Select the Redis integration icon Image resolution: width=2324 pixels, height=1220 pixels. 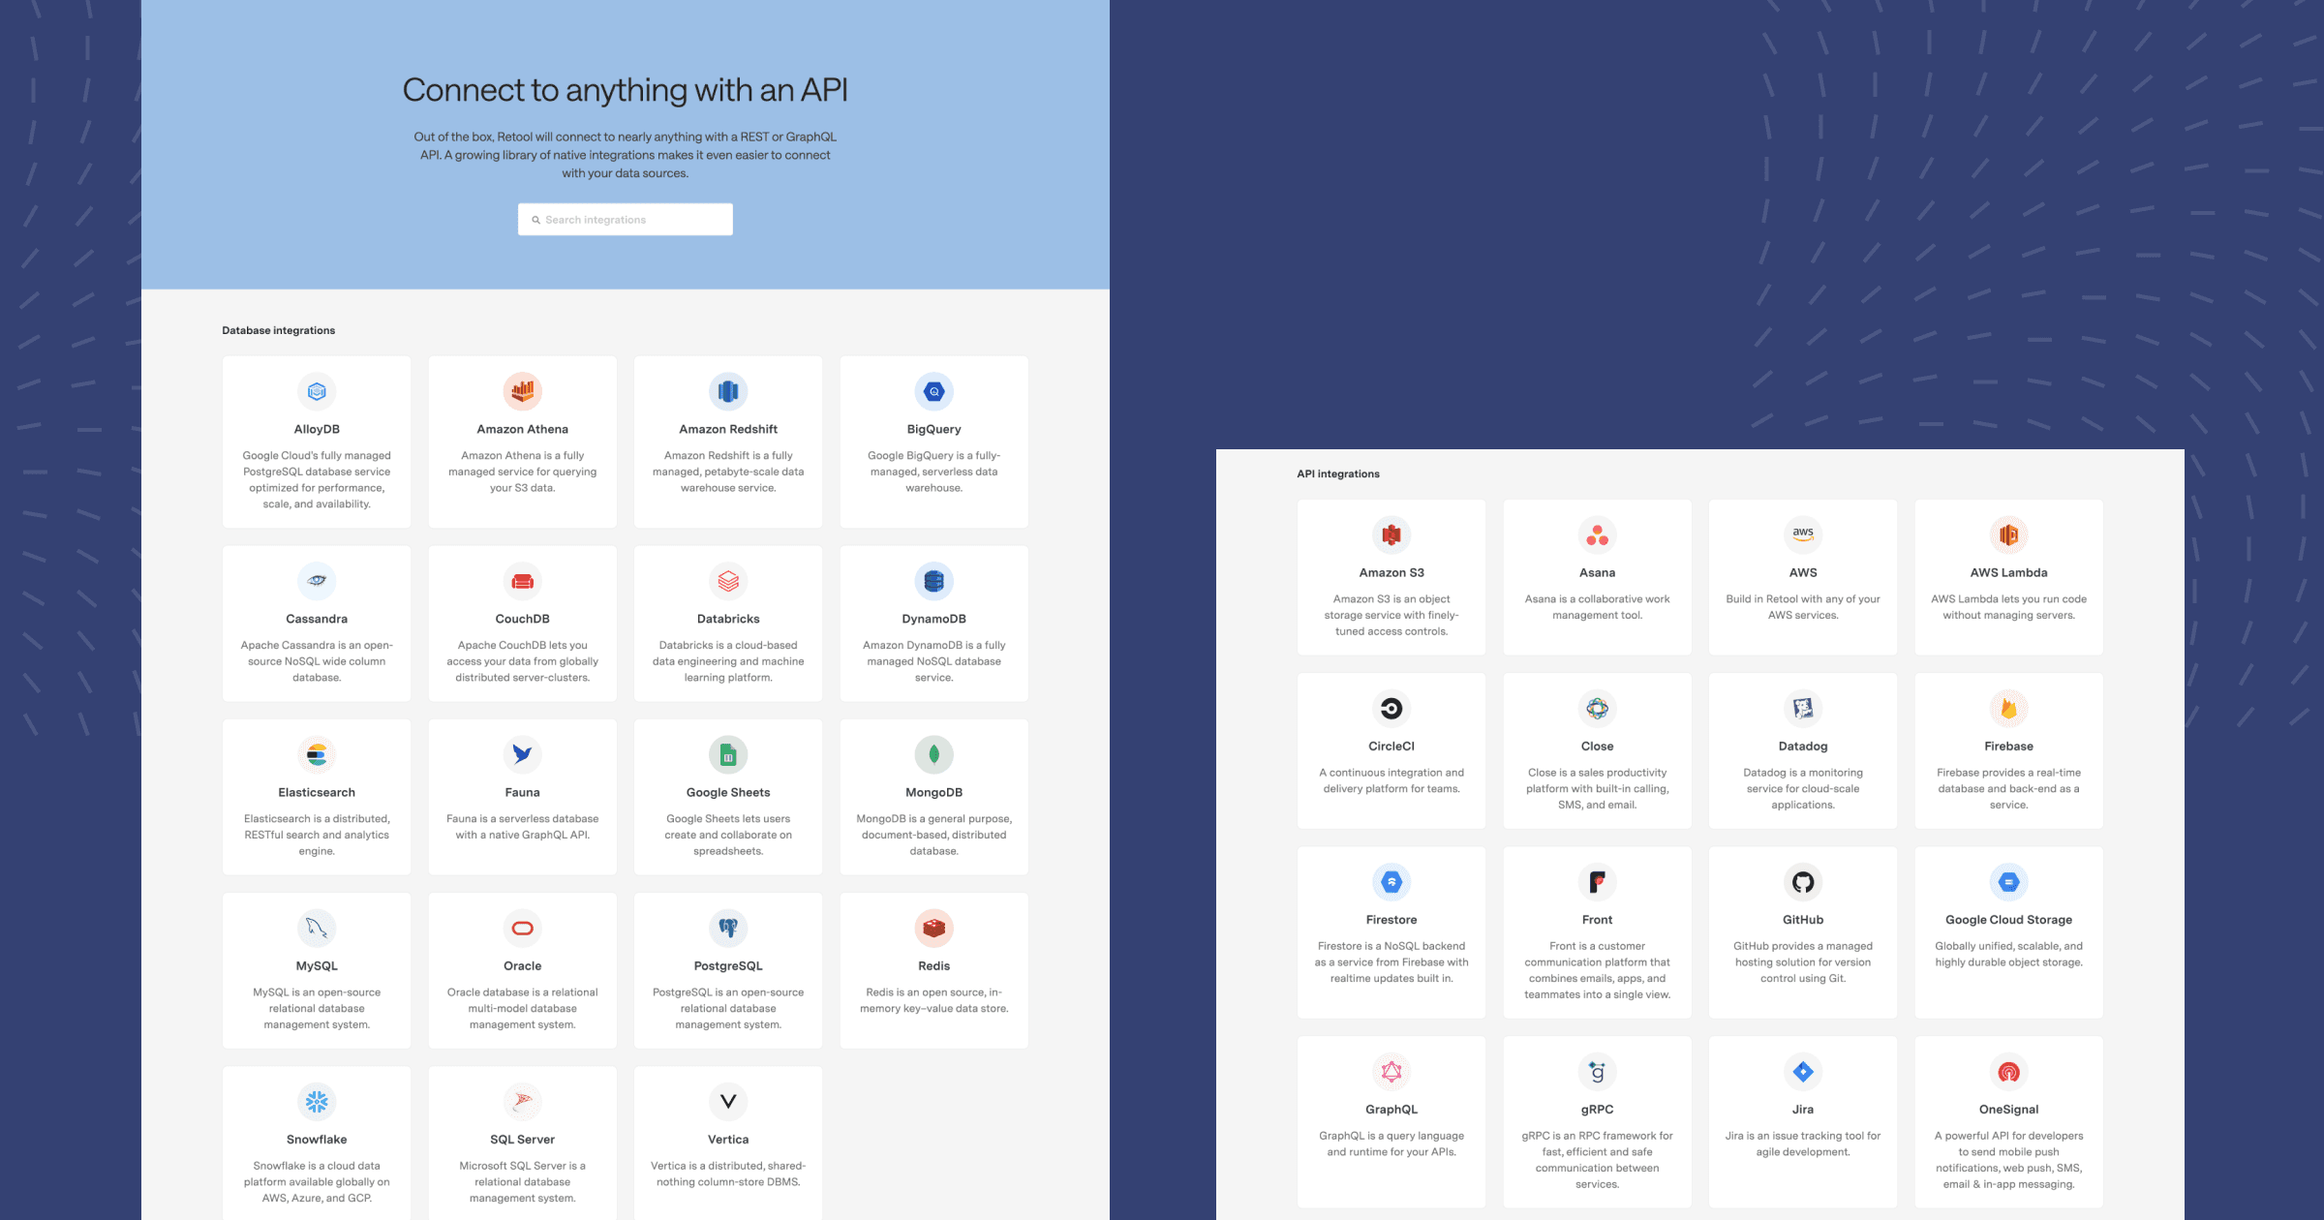pos(933,928)
